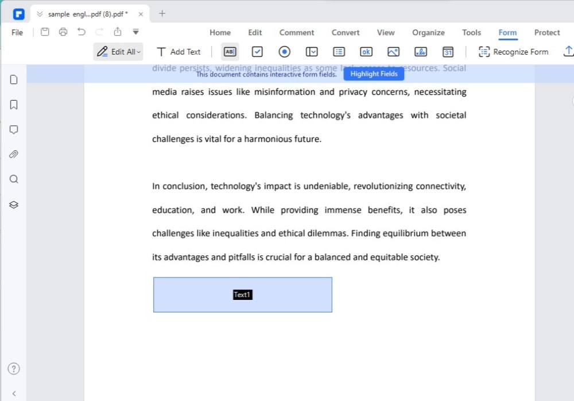Select the OK push button form tool
The width and height of the screenshot is (574, 401).
(x=366, y=52)
